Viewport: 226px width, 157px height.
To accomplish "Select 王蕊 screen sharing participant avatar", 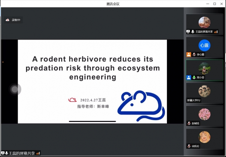I will 204,22.
